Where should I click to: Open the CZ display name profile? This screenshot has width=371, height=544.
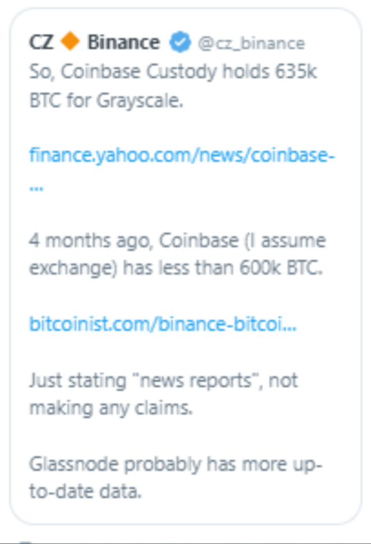point(42,42)
